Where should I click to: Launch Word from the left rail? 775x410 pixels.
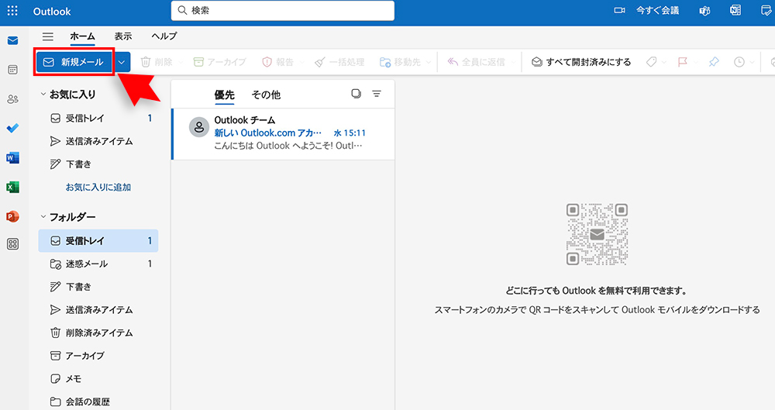(13, 158)
